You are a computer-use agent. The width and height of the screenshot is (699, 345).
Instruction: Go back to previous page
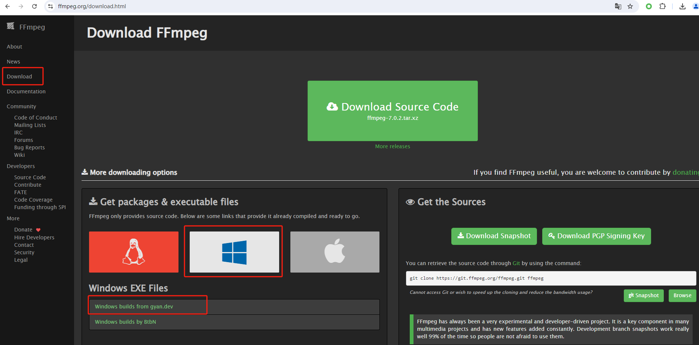coord(7,6)
